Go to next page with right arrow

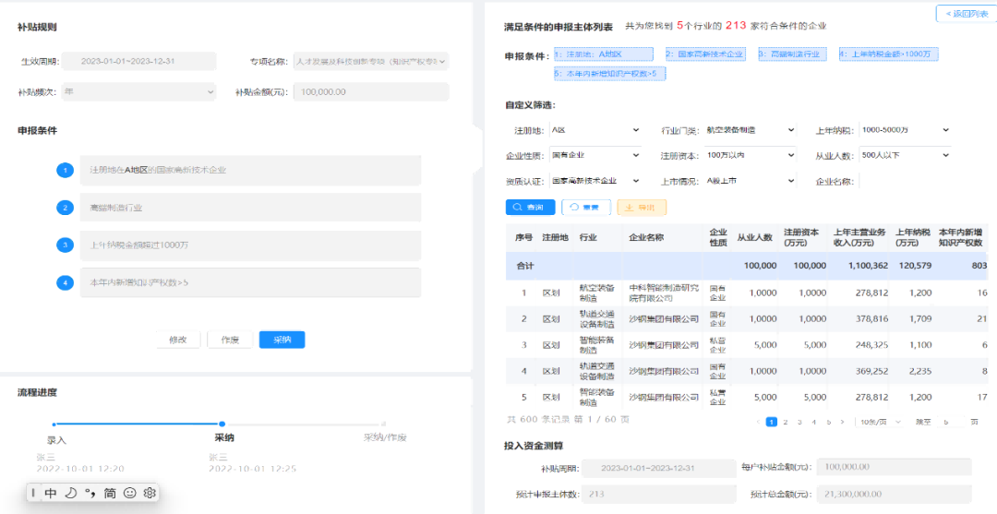click(x=841, y=422)
